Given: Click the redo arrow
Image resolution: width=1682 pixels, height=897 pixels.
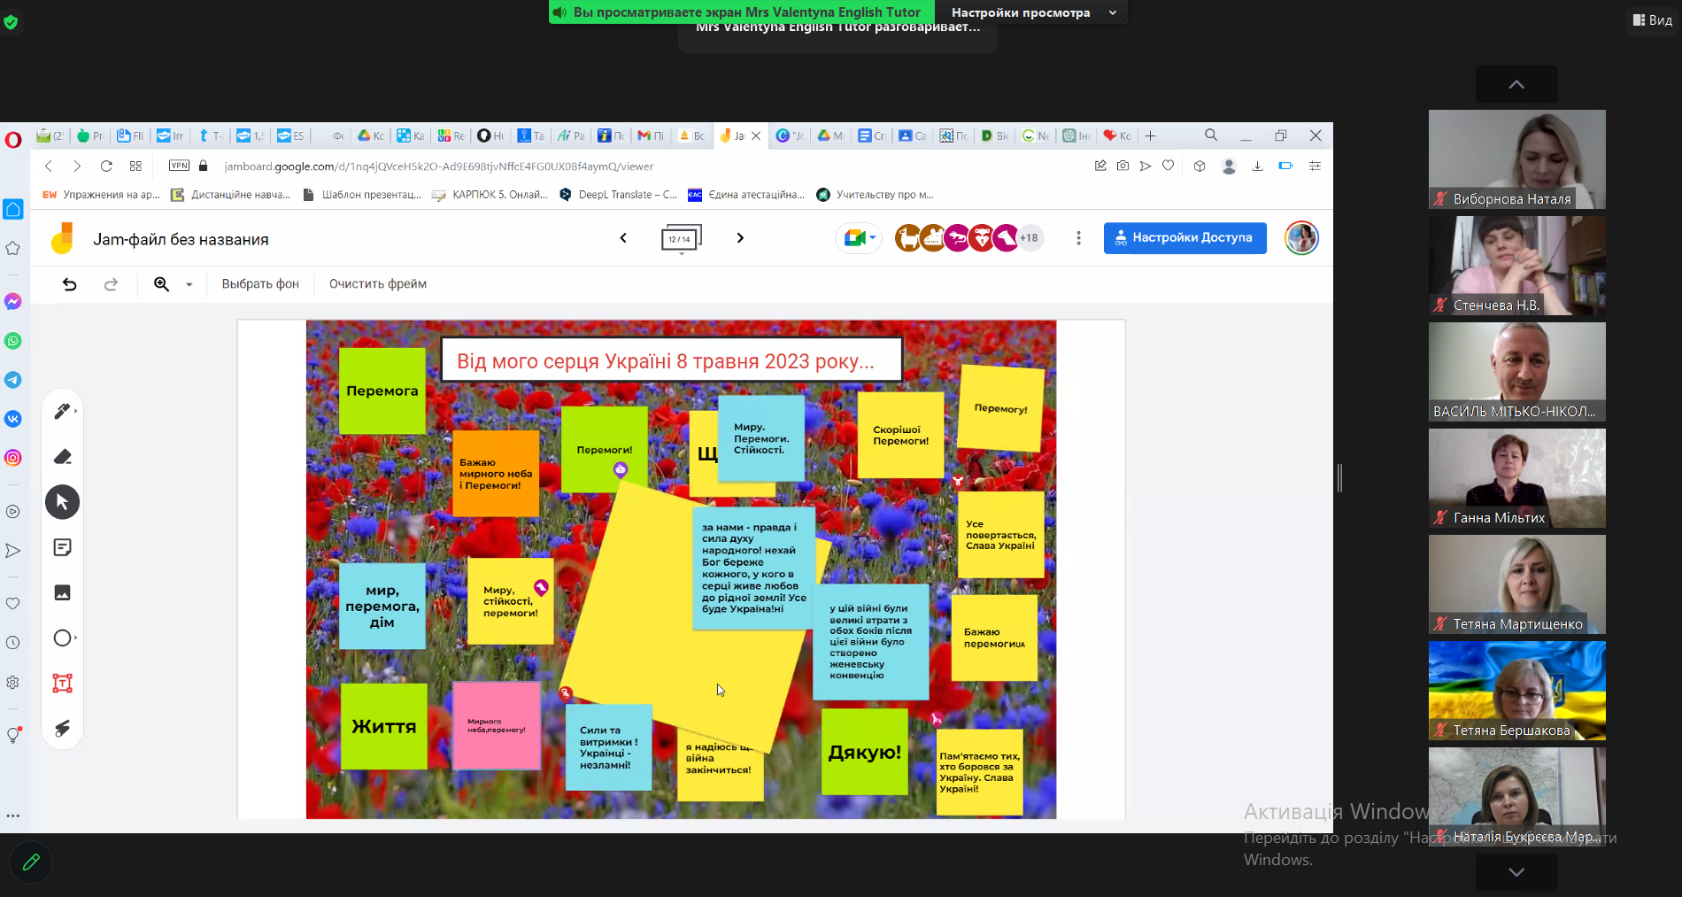Looking at the screenshot, I should coord(111,283).
